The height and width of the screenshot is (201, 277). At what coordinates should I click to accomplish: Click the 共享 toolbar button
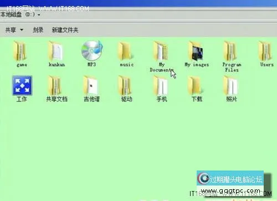click(11, 30)
